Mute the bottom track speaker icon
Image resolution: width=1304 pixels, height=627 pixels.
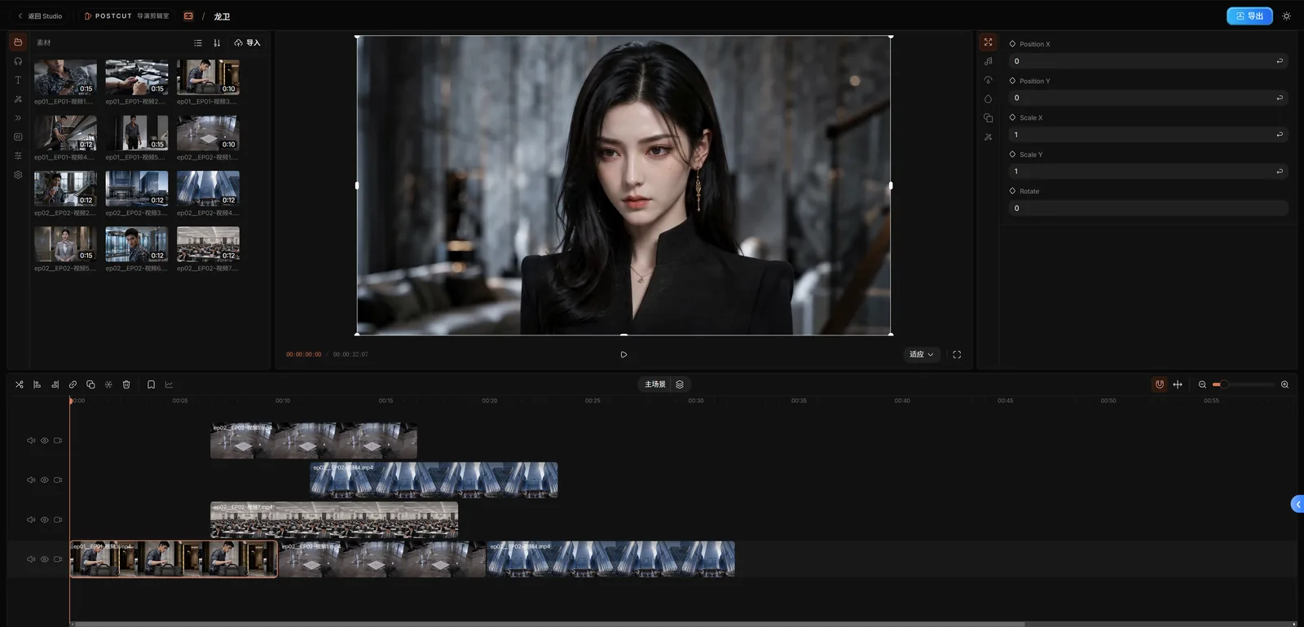pyautogui.click(x=31, y=559)
